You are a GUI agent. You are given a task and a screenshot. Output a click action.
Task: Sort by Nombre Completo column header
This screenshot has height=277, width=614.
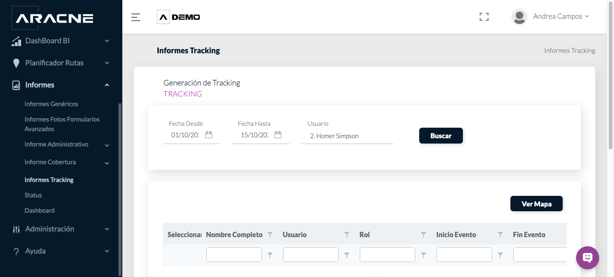pos(234,235)
